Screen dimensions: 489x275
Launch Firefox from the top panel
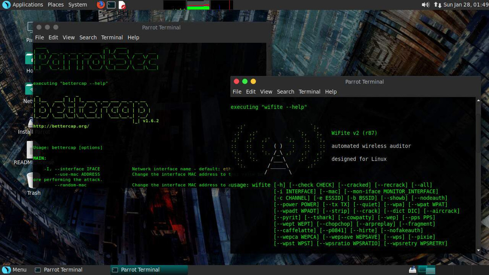pyautogui.click(x=101, y=5)
